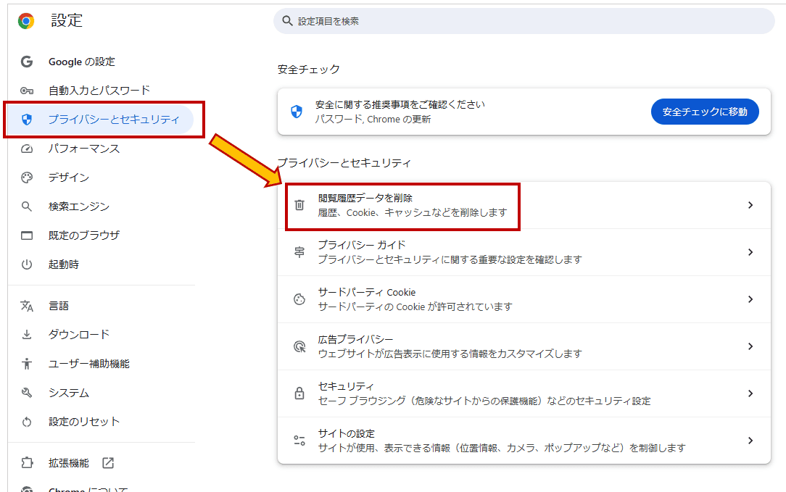
Task: Open 設定のリセット in the sidebar
Action: [84, 422]
